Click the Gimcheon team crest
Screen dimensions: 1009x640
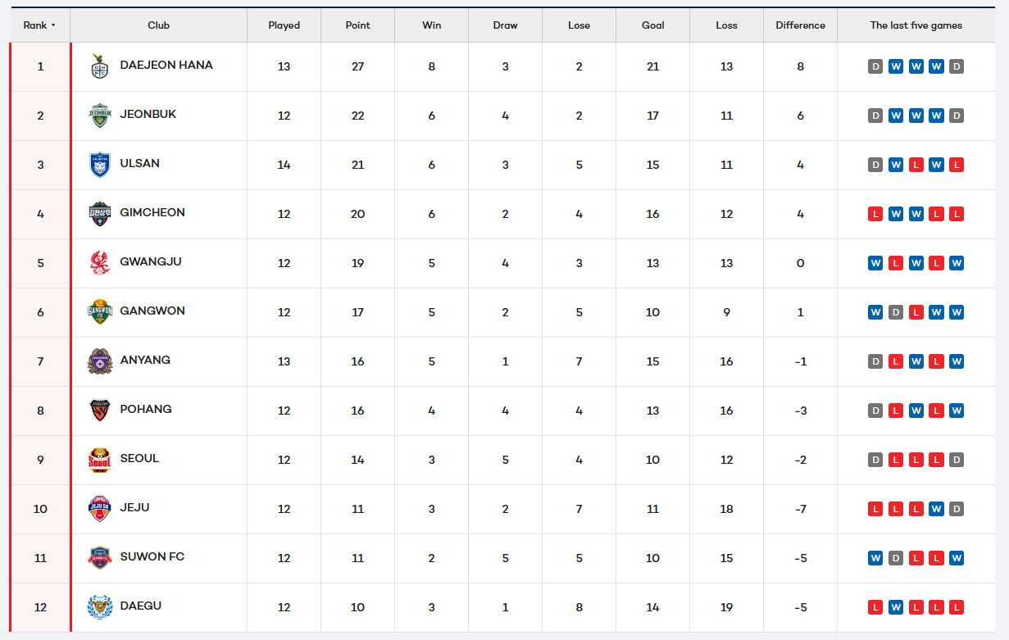99,214
